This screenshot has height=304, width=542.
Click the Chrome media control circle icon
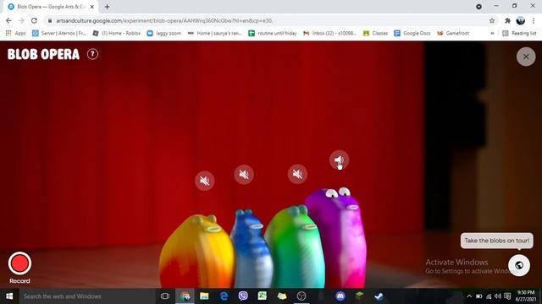pos(478,7)
